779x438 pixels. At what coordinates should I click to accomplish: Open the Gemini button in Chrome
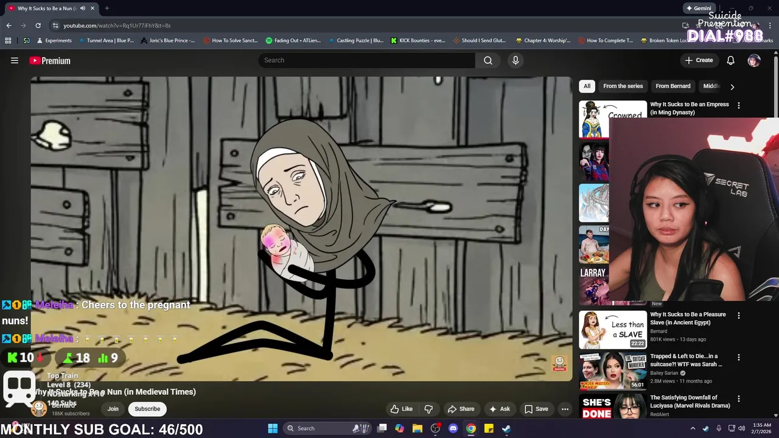click(699, 9)
